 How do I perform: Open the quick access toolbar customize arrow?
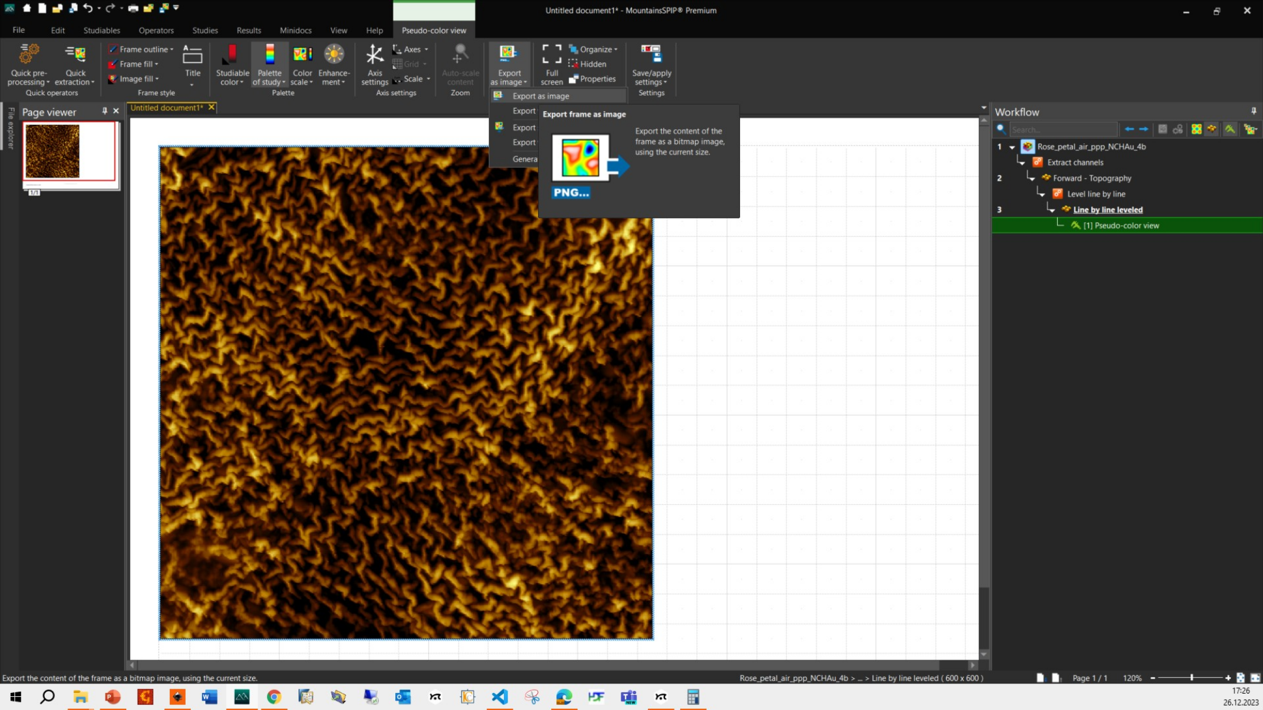[176, 8]
